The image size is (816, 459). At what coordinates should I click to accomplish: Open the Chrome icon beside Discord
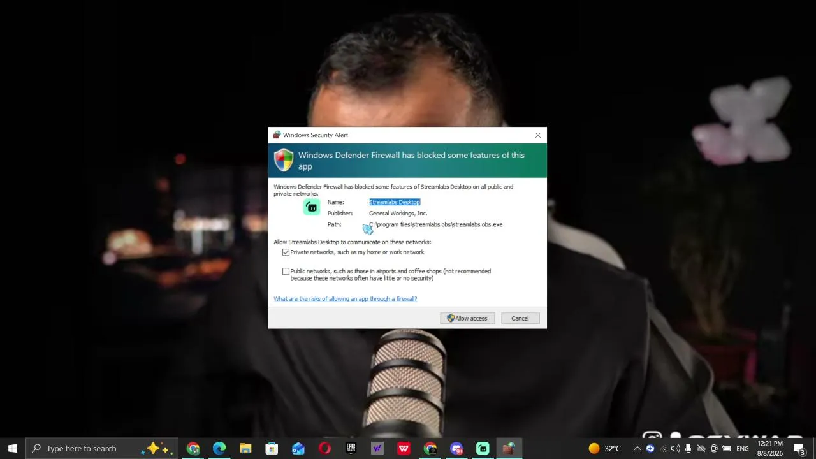pyautogui.click(x=430, y=448)
